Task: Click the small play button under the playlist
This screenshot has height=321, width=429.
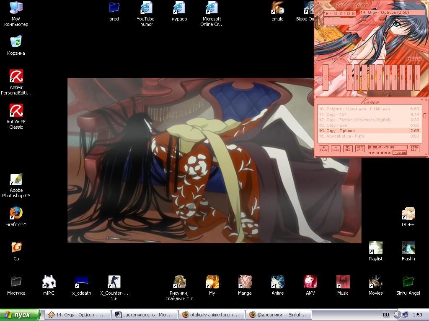Action: click(x=373, y=153)
